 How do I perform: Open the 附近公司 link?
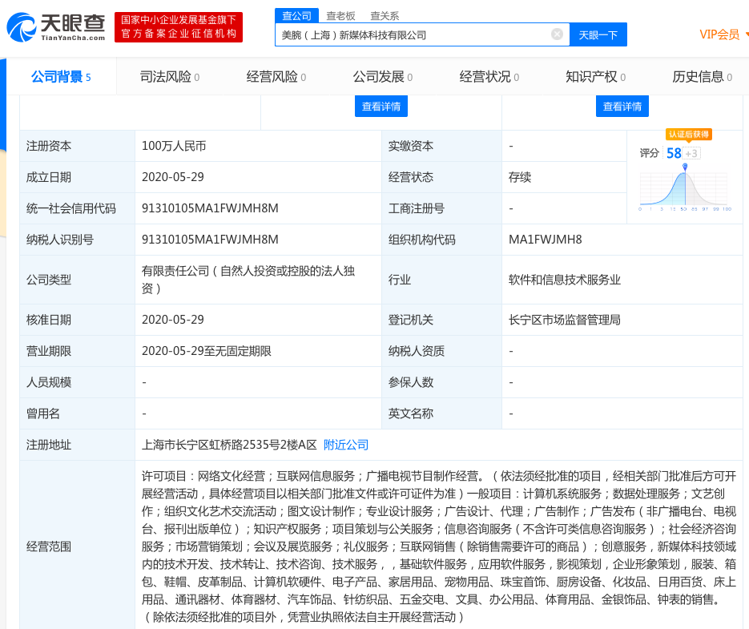(346, 445)
